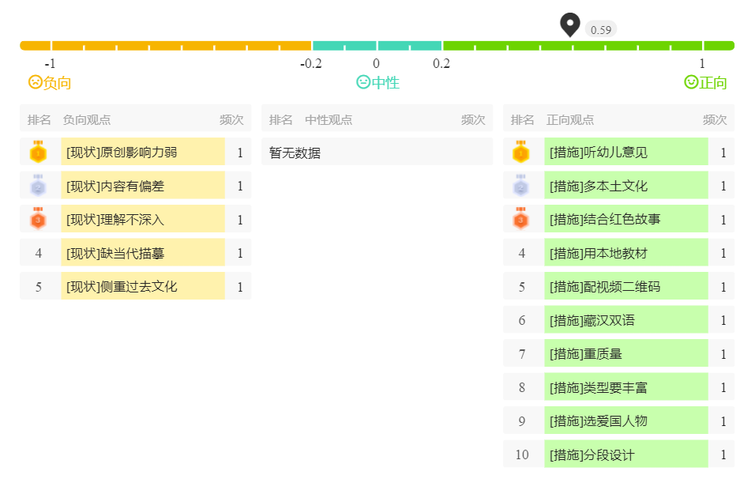The image size is (755, 494).
Task: Click the 正向观点 column header
Action: 570,119
